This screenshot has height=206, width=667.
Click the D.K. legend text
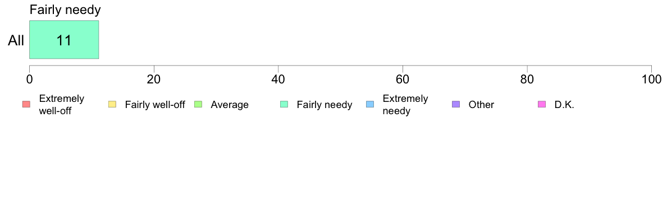pyautogui.click(x=564, y=105)
